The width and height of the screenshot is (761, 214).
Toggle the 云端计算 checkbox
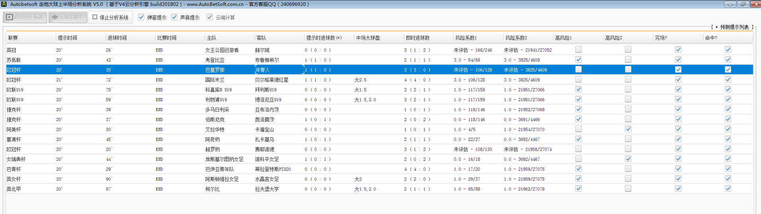[210, 17]
